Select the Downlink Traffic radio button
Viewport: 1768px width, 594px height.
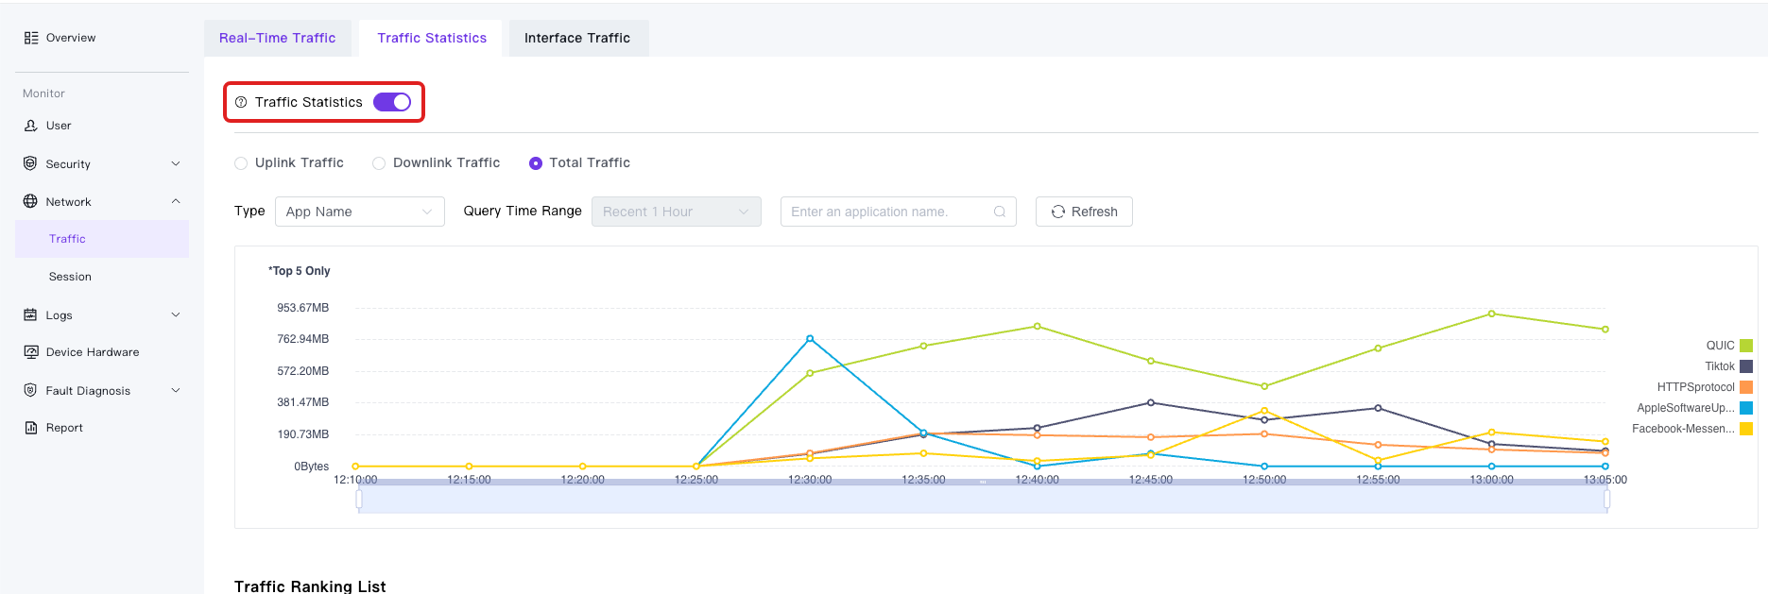(x=379, y=163)
